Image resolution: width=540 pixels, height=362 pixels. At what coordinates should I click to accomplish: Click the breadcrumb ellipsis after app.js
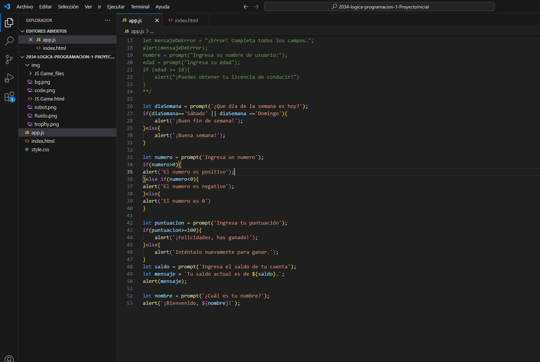[152, 31]
